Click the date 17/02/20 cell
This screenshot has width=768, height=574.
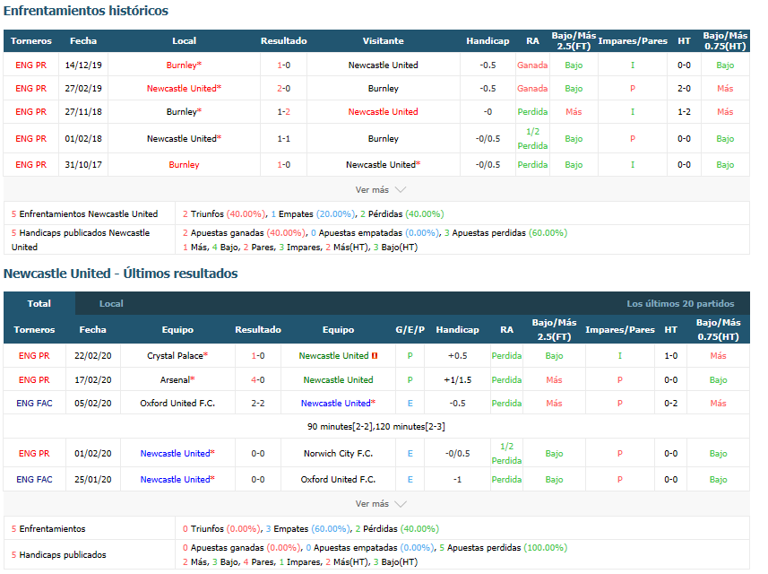tap(92, 380)
